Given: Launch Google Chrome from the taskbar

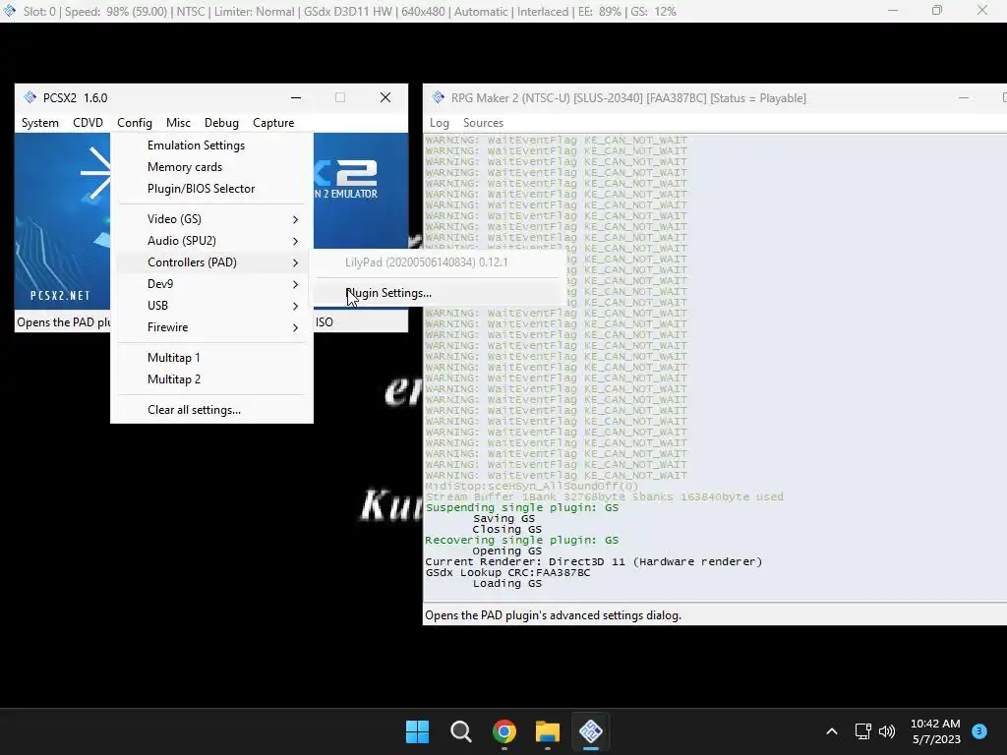Looking at the screenshot, I should (x=504, y=731).
